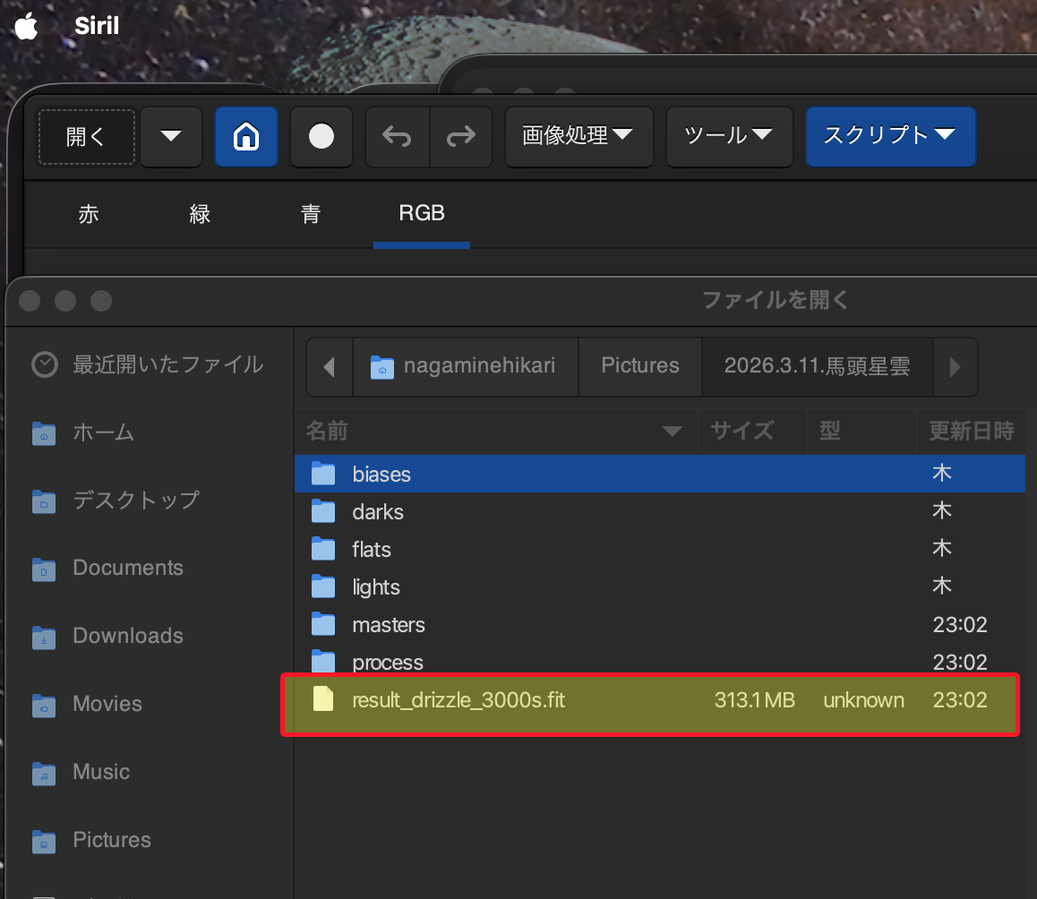
Task: Select result_drizzle_3000s.fit file
Action: [x=459, y=700]
